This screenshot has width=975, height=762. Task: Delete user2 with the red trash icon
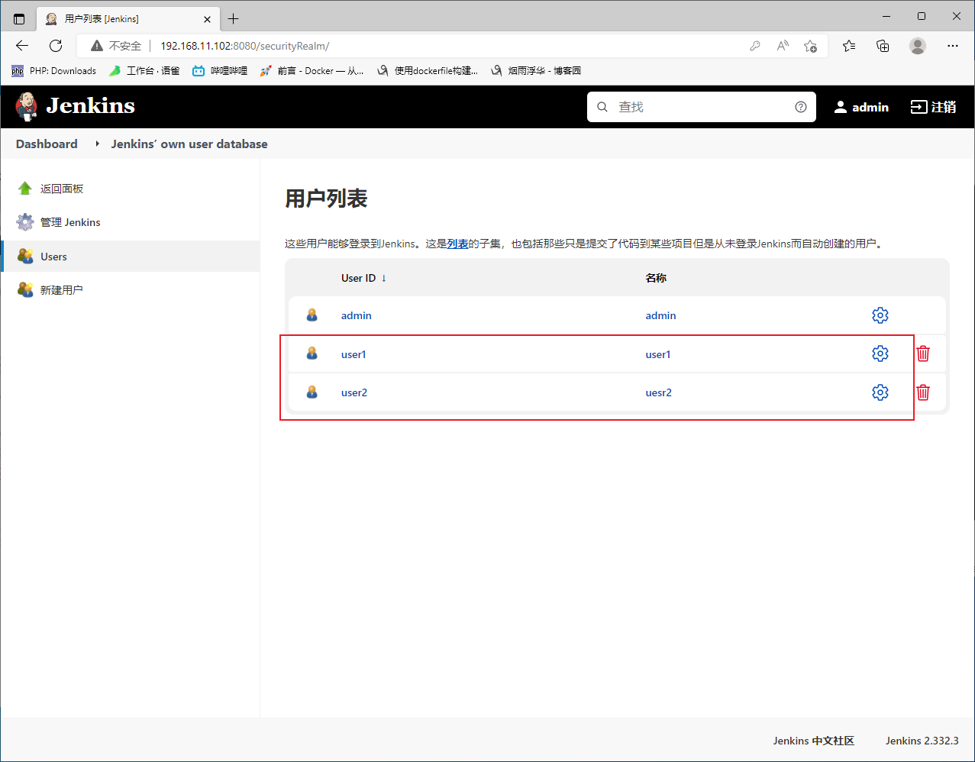point(923,392)
